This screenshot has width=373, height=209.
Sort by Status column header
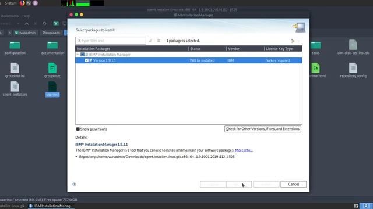[x=207, y=49]
